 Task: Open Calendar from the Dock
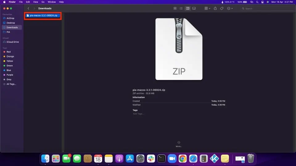tap(98, 159)
